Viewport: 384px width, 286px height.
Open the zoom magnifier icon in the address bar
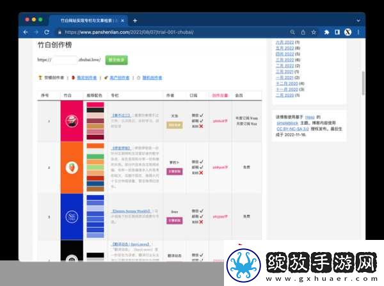[x=292, y=32]
